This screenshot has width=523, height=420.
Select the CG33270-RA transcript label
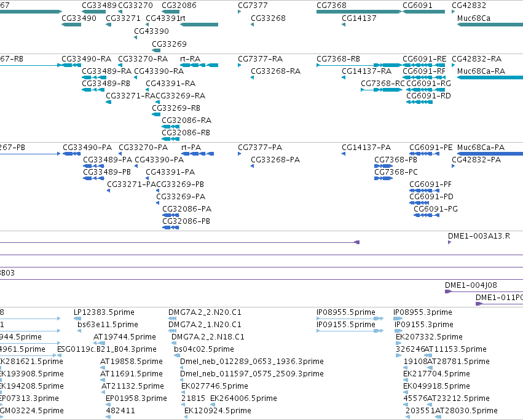pos(143,59)
